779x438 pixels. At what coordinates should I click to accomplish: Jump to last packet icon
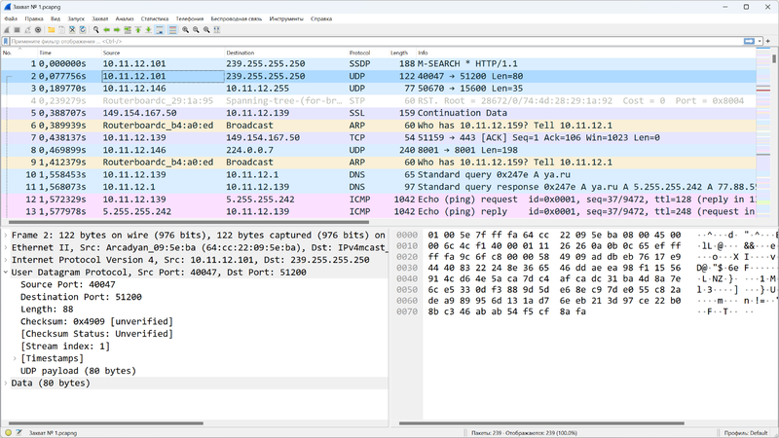coord(149,30)
